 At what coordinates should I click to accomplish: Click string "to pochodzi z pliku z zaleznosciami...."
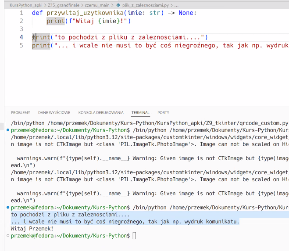click(x=129, y=37)
